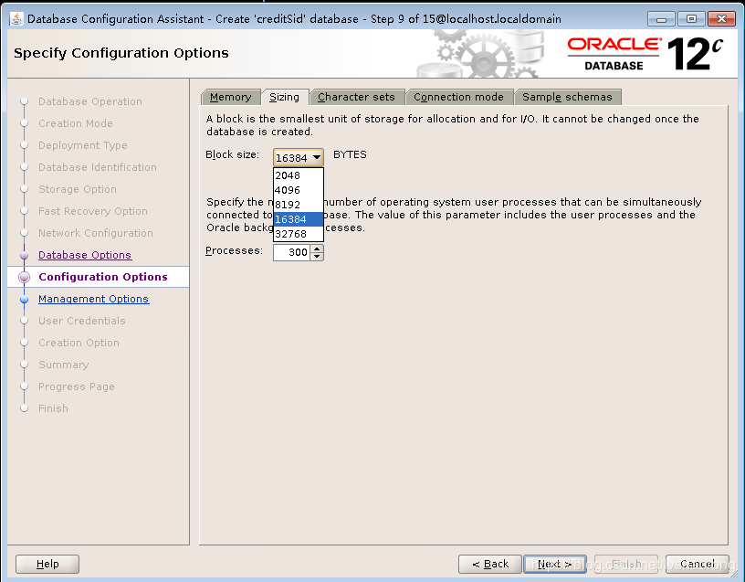Switch to the Memory tab
745x582 pixels.
click(231, 97)
